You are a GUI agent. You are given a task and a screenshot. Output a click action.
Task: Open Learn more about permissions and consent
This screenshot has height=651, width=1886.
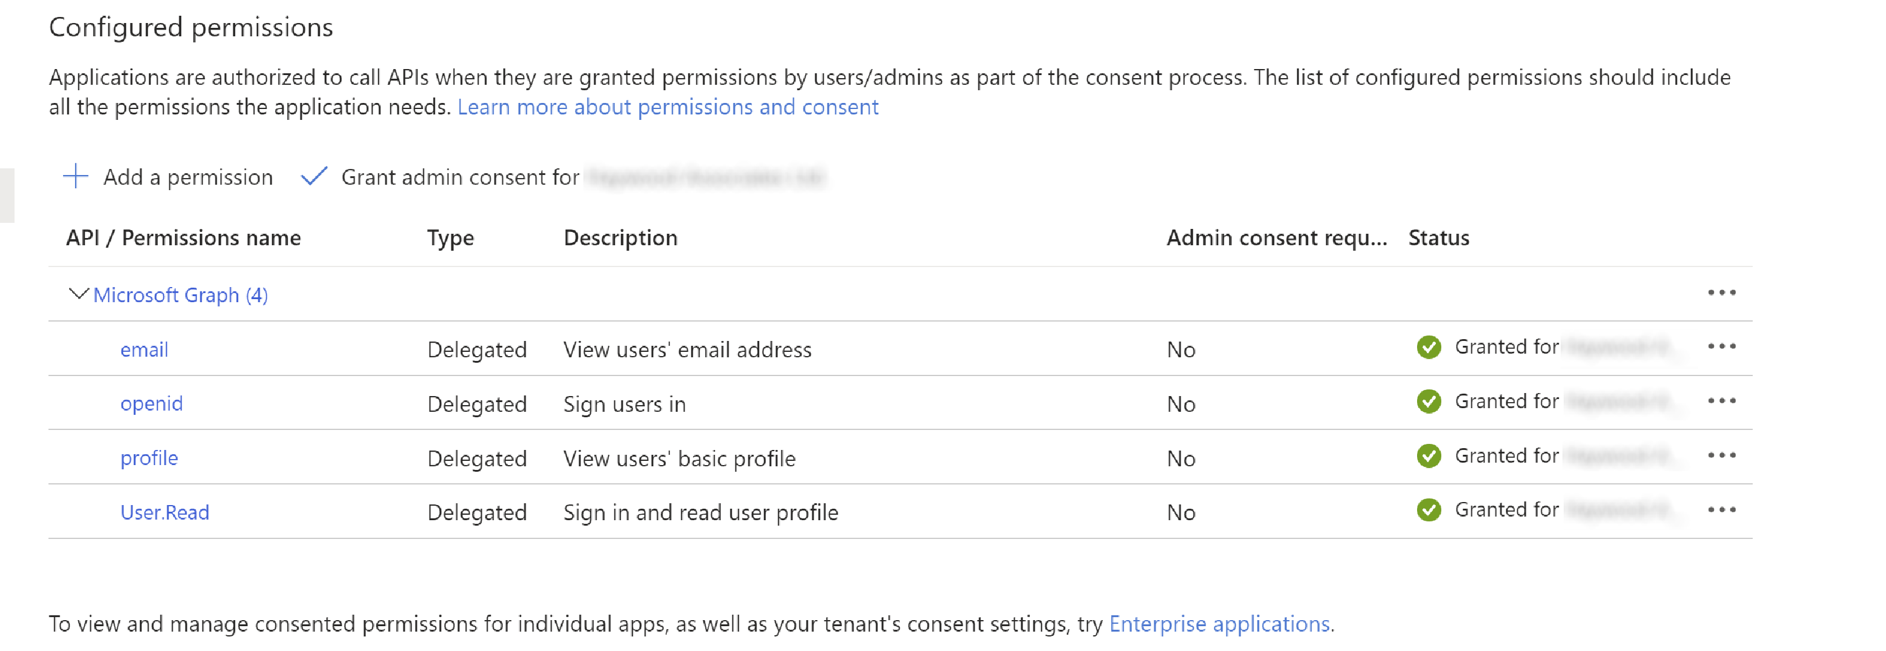click(x=667, y=108)
